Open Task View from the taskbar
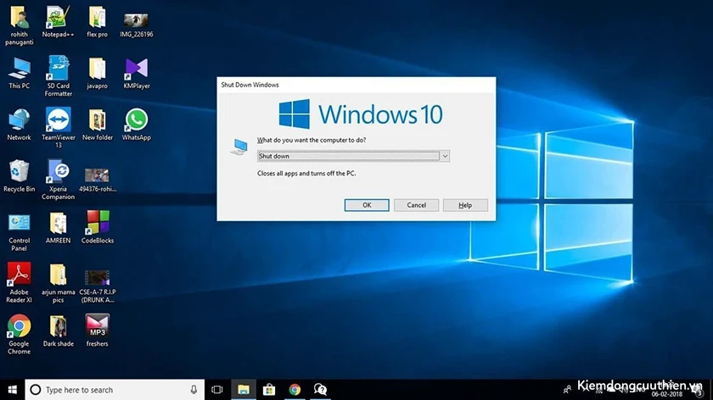 coord(217,390)
